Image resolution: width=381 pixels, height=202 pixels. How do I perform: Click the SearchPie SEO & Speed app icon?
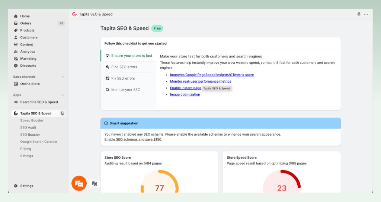tap(16, 102)
